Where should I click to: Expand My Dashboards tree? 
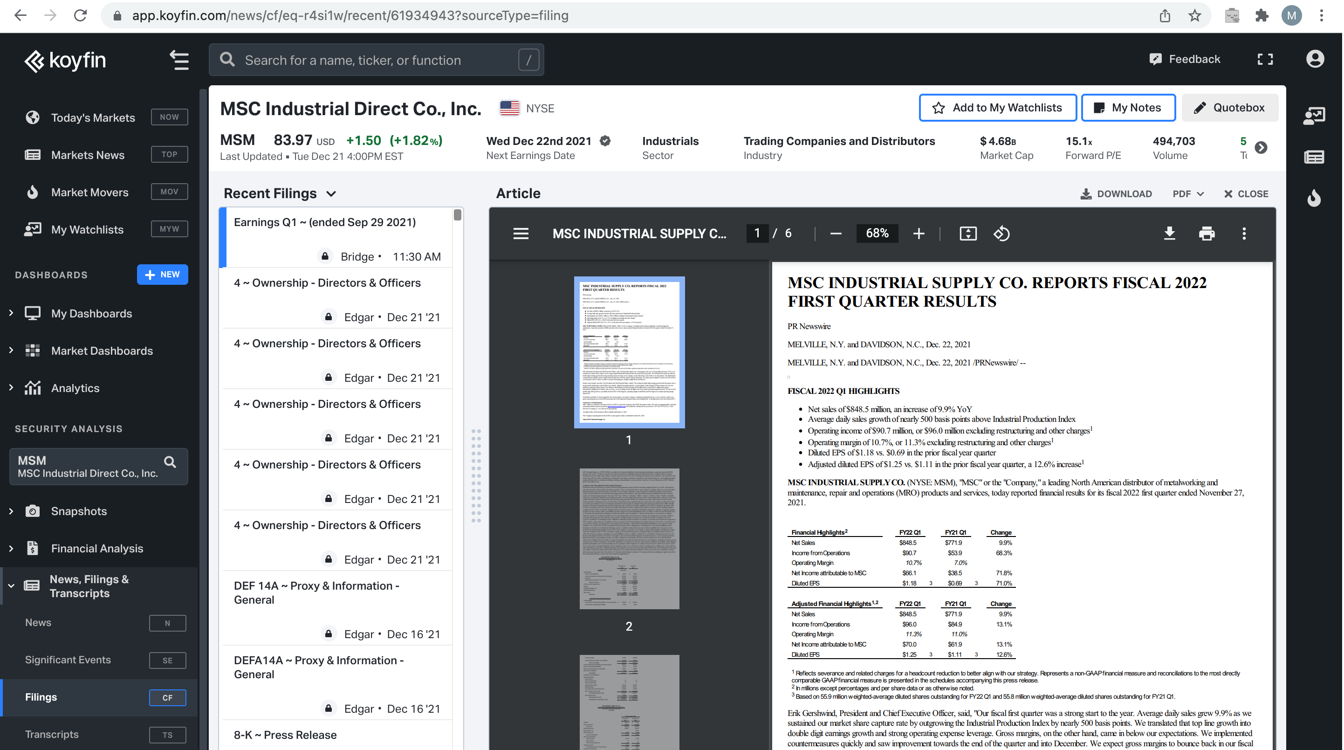(11, 313)
